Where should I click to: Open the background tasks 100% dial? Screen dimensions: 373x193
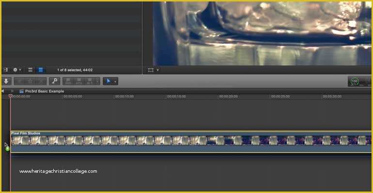tap(355, 82)
